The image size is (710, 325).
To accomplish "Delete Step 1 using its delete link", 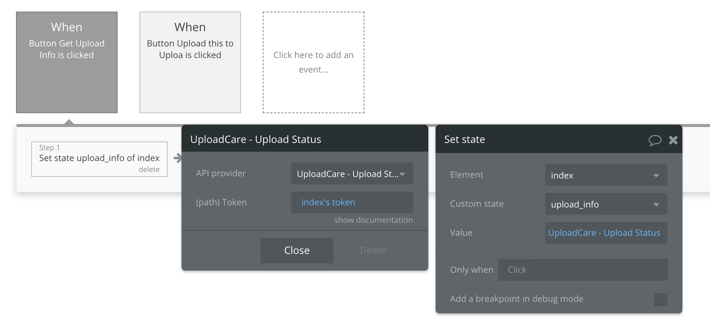I will click(149, 169).
